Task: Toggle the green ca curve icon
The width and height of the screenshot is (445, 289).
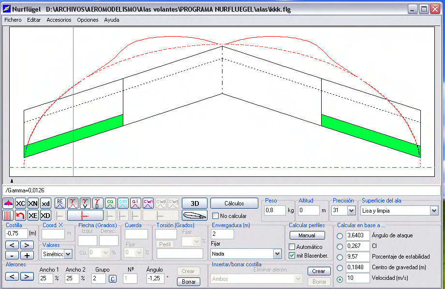Action: tap(110, 203)
